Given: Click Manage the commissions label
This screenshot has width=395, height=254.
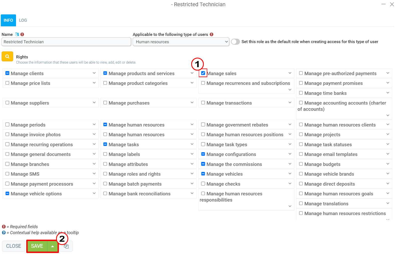Looking at the screenshot, I should (x=234, y=164).
